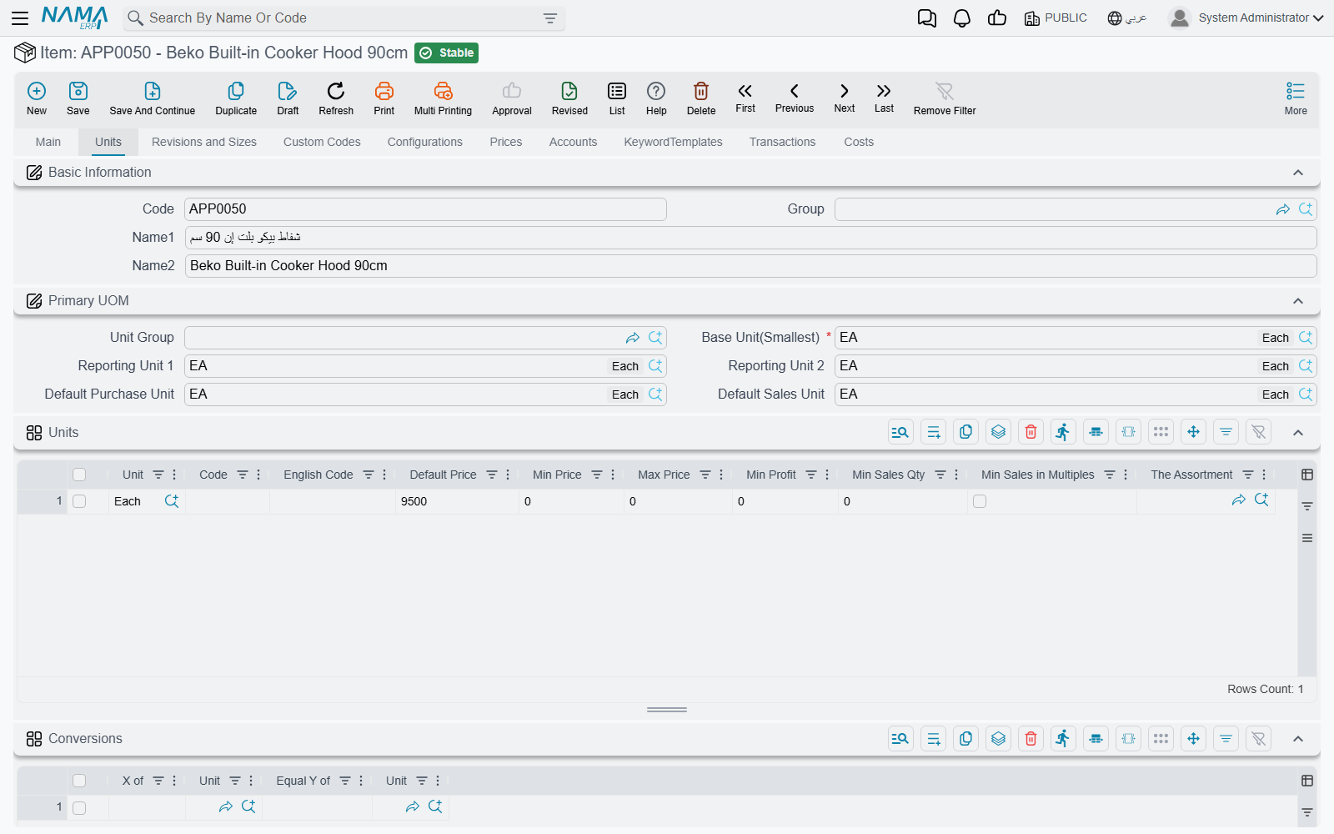Open Units grid column chooser

click(1307, 475)
